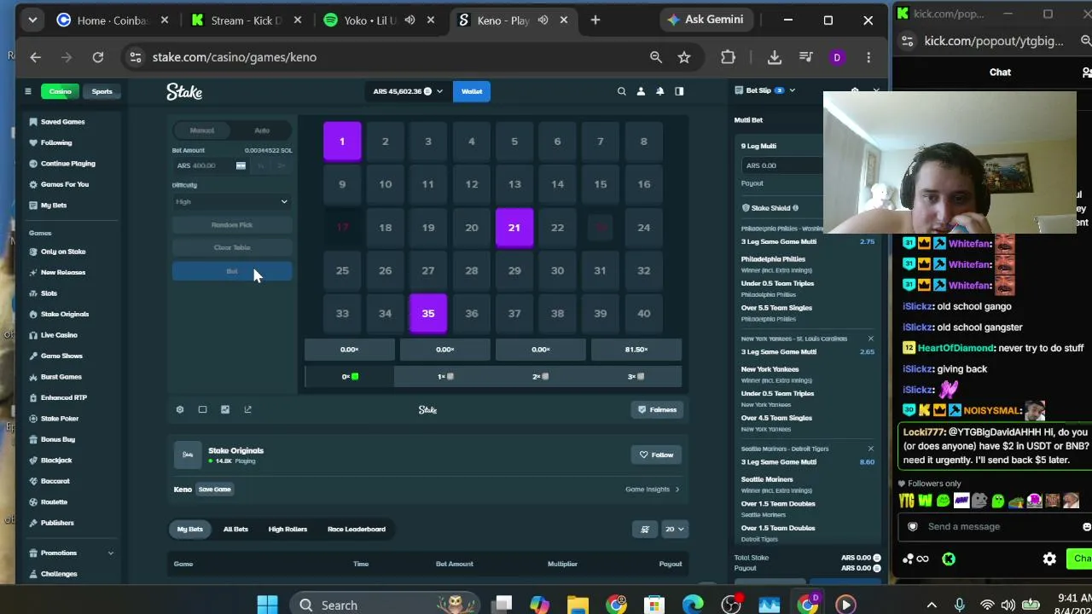The image size is (1092, 614).
Task: Open the Race Leaderboard tab
Action: 357,530
